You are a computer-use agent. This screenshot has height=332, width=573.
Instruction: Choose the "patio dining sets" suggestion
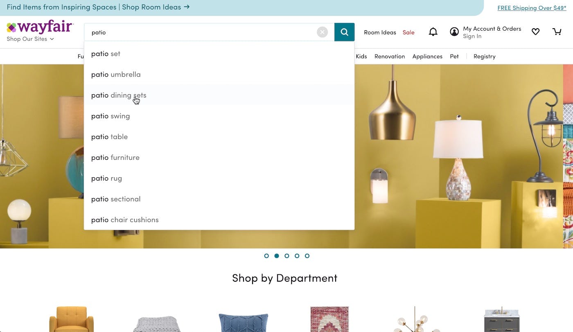pos(119,95)
